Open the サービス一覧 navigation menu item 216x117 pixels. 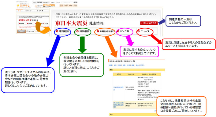point(40,11)
